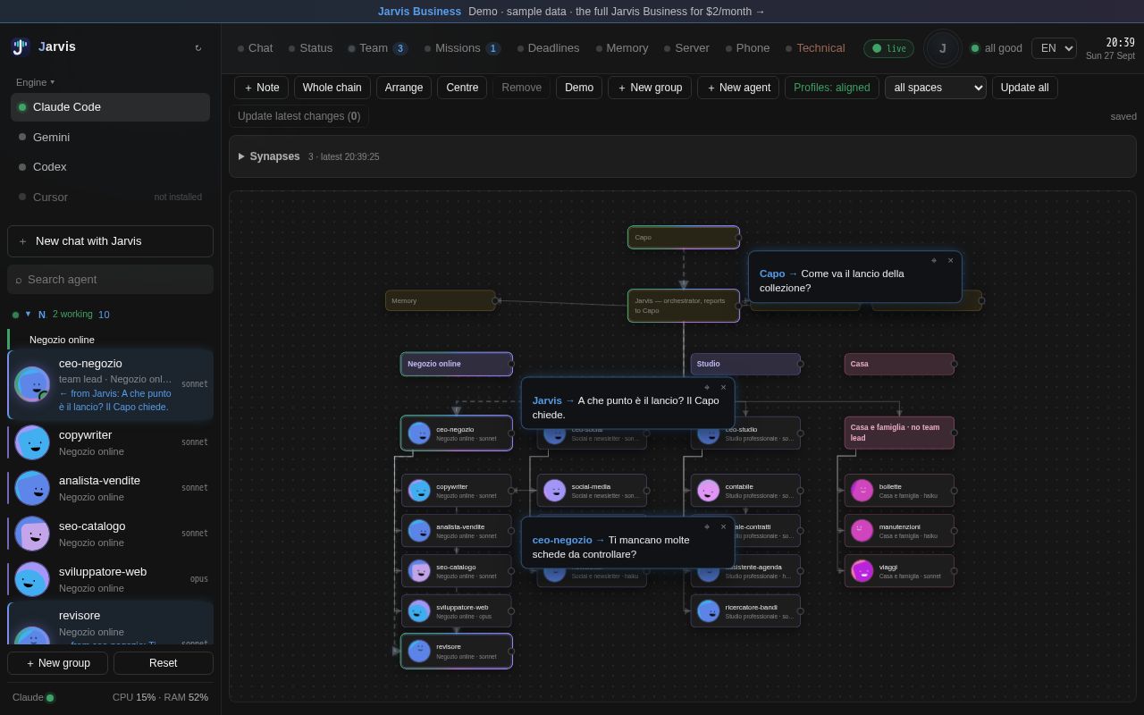Select Gemini engine
The height and width of the screenshot is (715, 1144).
click(110, 137)
